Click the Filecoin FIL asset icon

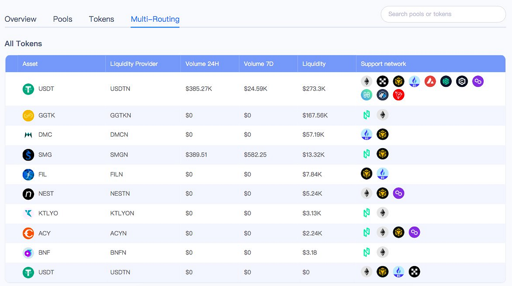tap(28, 174)
